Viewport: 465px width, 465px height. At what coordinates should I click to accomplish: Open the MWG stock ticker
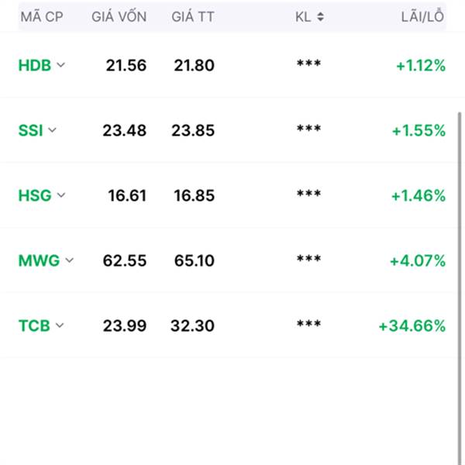tap(40, 260)
